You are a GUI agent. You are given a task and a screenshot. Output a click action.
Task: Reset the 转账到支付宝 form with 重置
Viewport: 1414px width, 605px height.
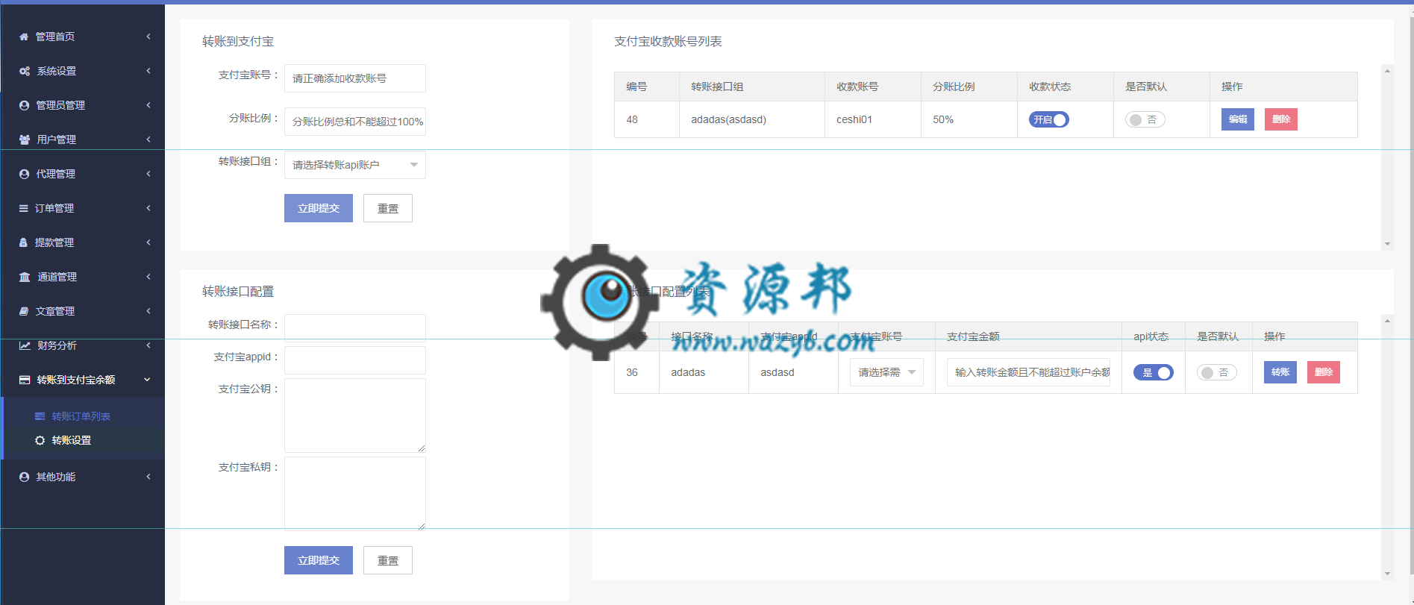point(388,208)
